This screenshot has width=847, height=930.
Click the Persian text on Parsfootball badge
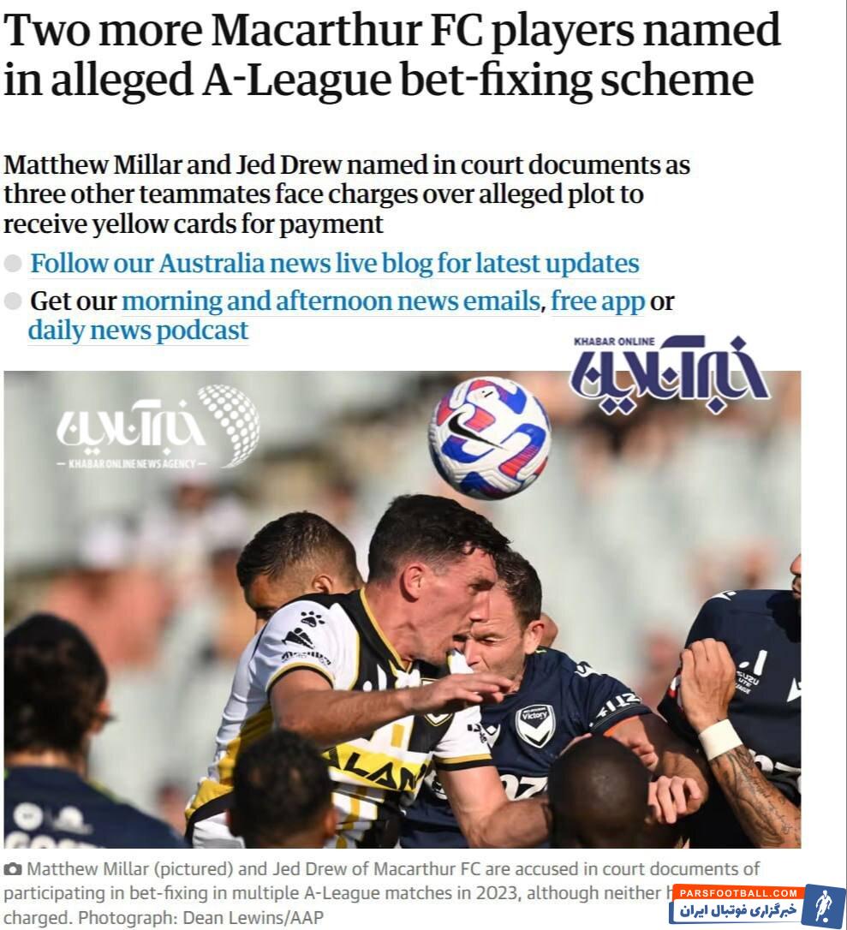click(x=738, y=910)
